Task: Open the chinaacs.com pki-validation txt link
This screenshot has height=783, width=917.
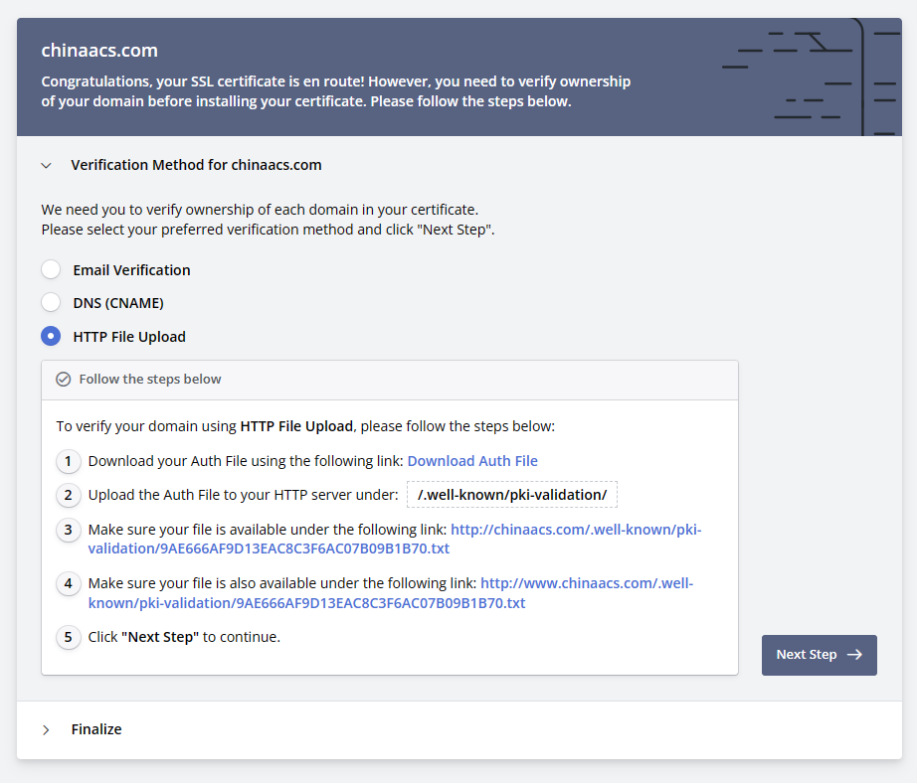Action: (395, 539)
